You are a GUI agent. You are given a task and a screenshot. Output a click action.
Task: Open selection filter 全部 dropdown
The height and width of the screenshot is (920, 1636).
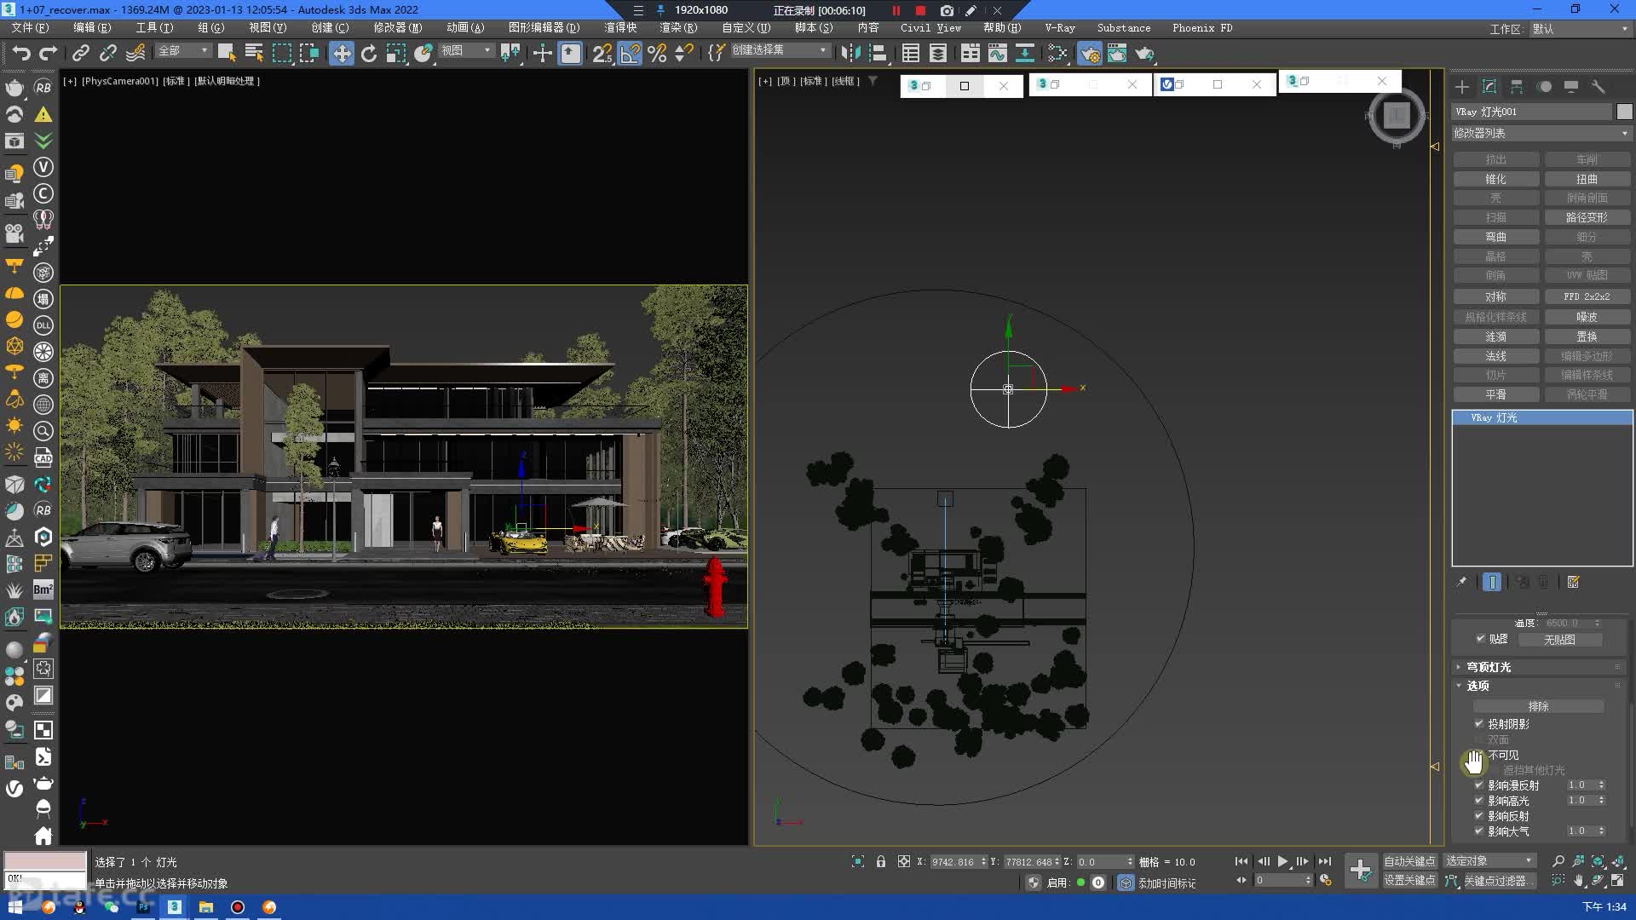coord(183,50)
